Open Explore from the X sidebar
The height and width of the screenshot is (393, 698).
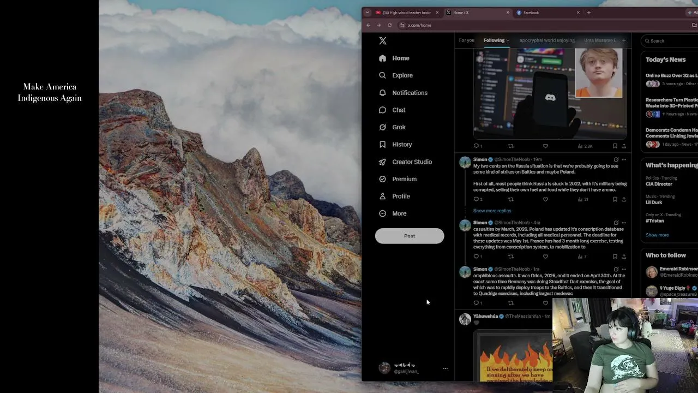click(x=396, y=75)
